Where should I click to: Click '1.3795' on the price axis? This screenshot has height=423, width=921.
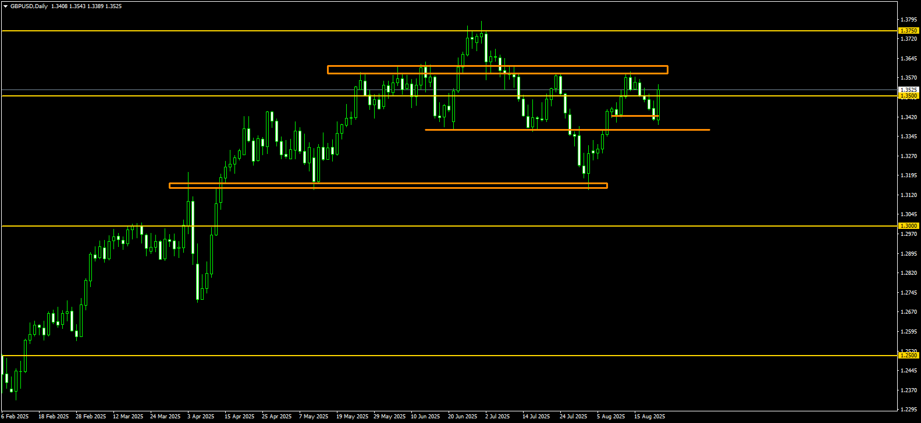pos(909,20)
